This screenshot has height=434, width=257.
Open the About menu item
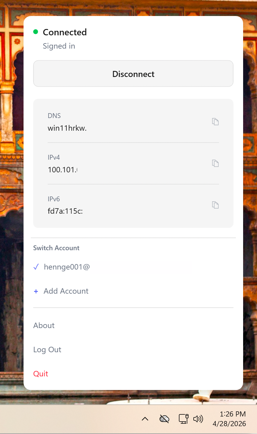tap(44, 325)
